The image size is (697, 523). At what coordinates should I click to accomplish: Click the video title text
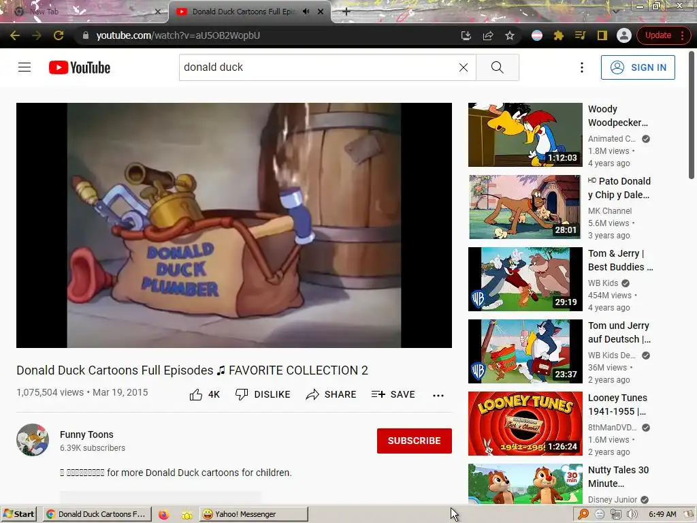pos(192,370)
